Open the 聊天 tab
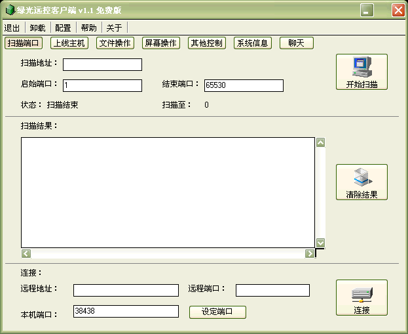408x334 pixels. 297,43
